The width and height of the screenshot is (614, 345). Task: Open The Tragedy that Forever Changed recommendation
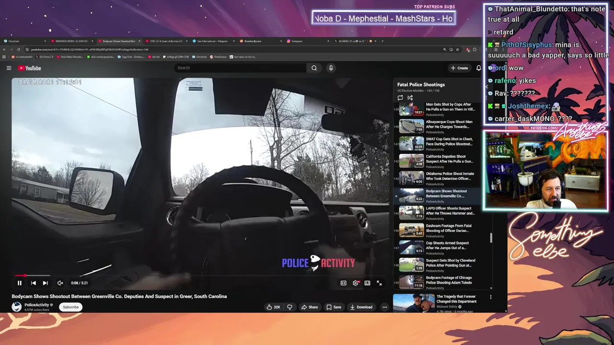pyautogui.click(x=456, y=299)
